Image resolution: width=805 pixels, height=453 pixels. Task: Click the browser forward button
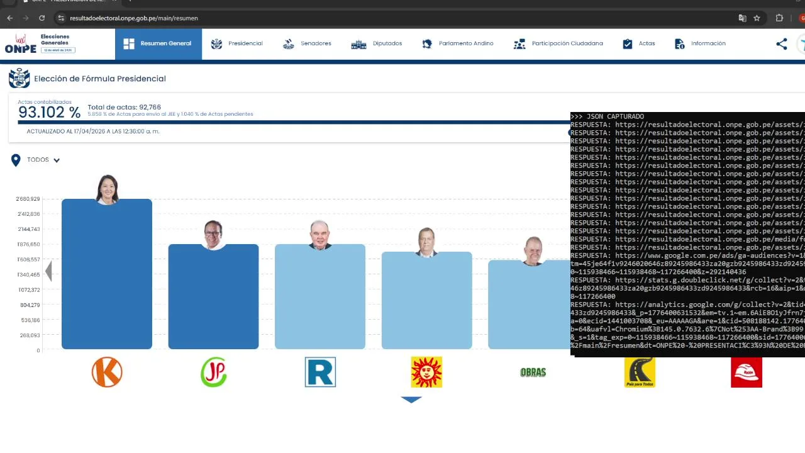(x=26, y=18)
